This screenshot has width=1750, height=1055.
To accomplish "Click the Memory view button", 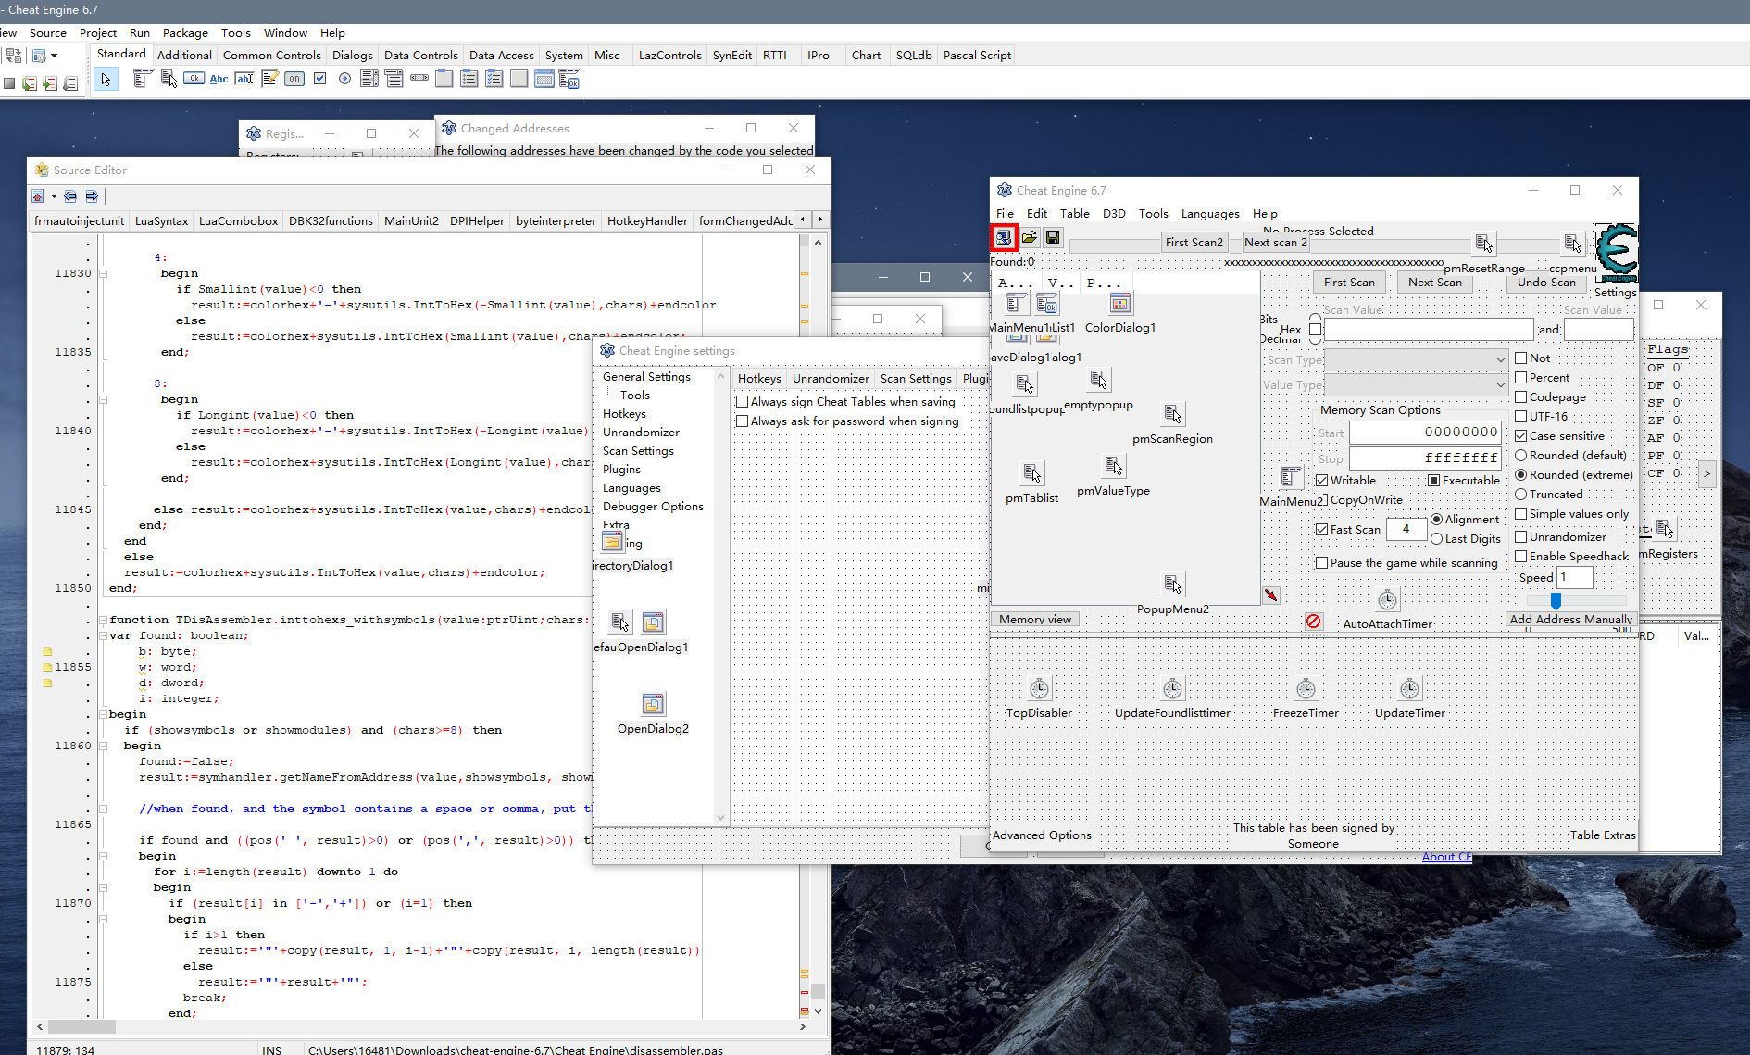I will coord(1035,620).
